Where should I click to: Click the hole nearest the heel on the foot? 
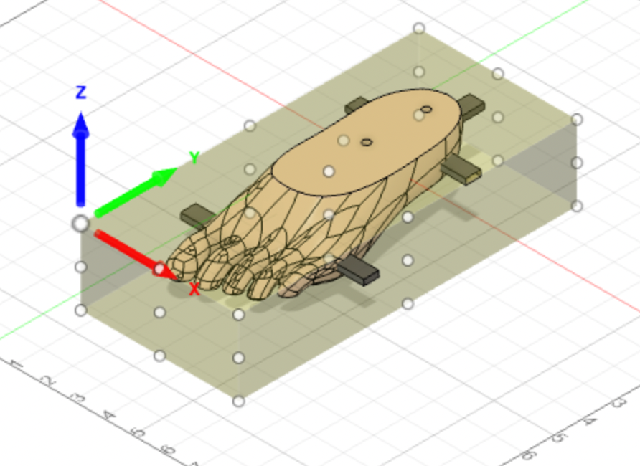click(x=426, y=109)
